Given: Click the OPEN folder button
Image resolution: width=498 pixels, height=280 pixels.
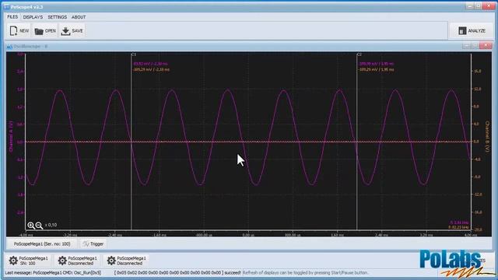Looking at the screenshot, I should pyautogui.click(x=45, y=31).
